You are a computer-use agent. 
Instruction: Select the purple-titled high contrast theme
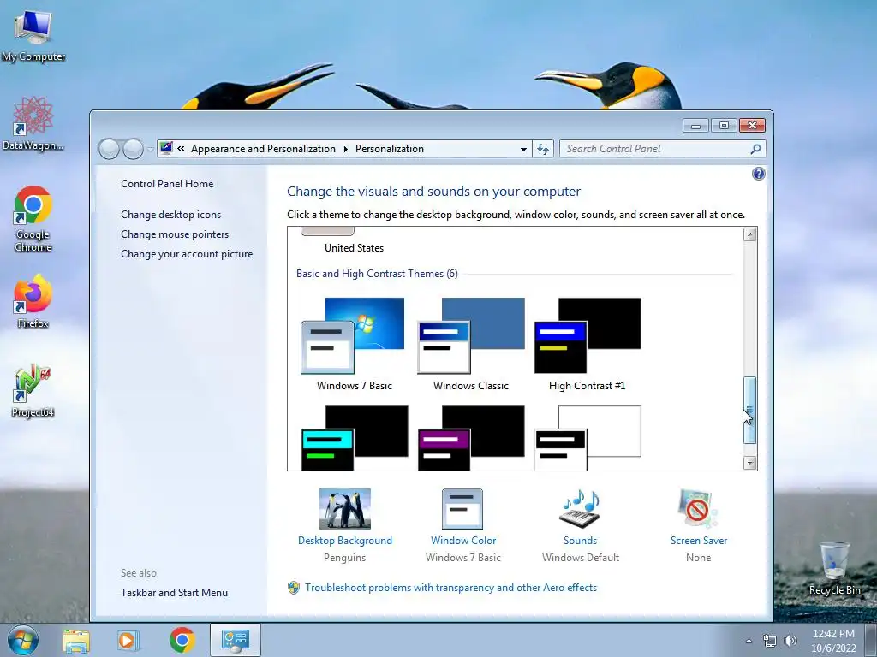[471, 438]
